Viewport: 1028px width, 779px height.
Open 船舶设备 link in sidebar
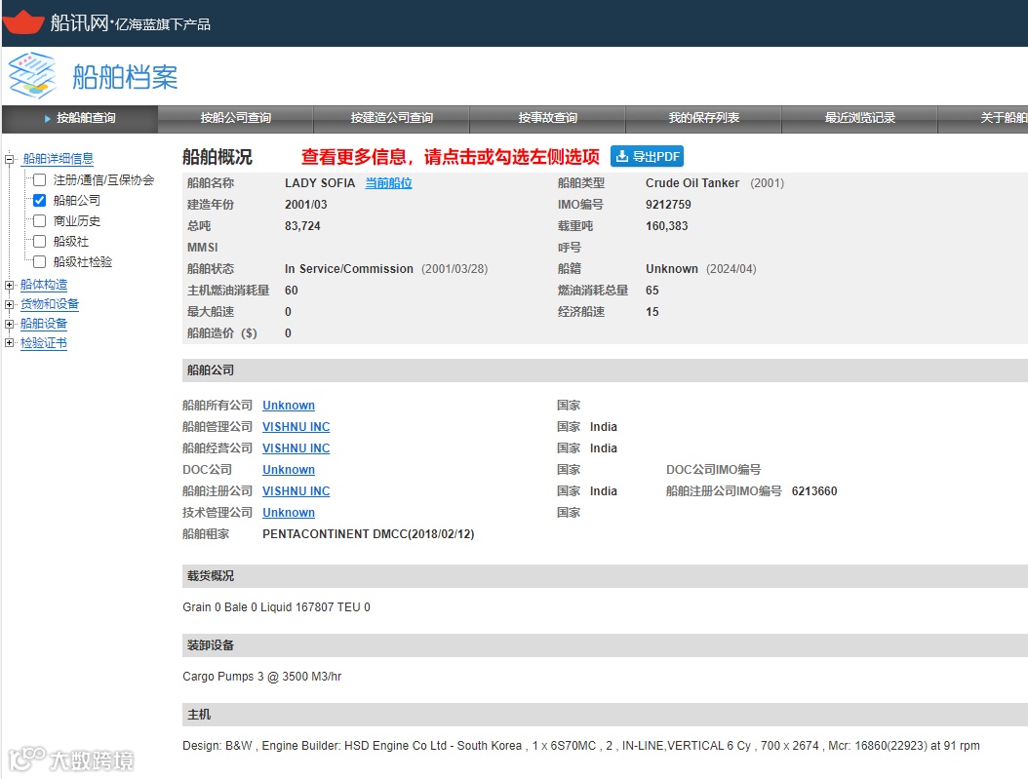(x=44, y=324)
